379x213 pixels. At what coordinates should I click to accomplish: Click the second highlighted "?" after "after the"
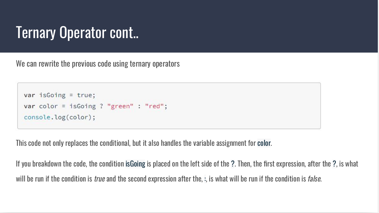(334, 164)
